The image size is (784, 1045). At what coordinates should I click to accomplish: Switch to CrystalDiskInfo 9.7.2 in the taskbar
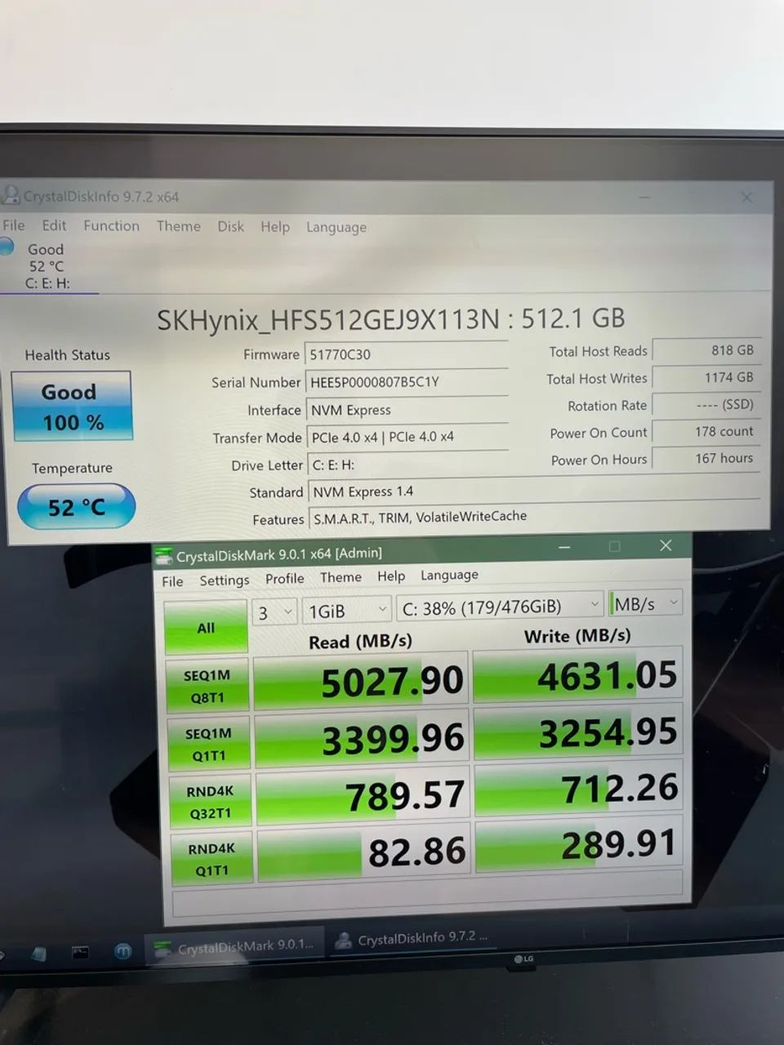[413, 939]
